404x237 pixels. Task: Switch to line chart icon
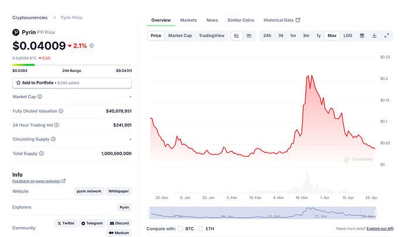pos(237,36)
